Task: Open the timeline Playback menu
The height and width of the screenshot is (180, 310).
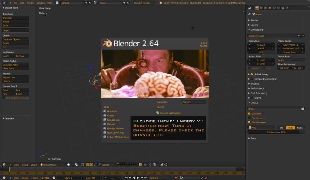Action: click(45, 178)
